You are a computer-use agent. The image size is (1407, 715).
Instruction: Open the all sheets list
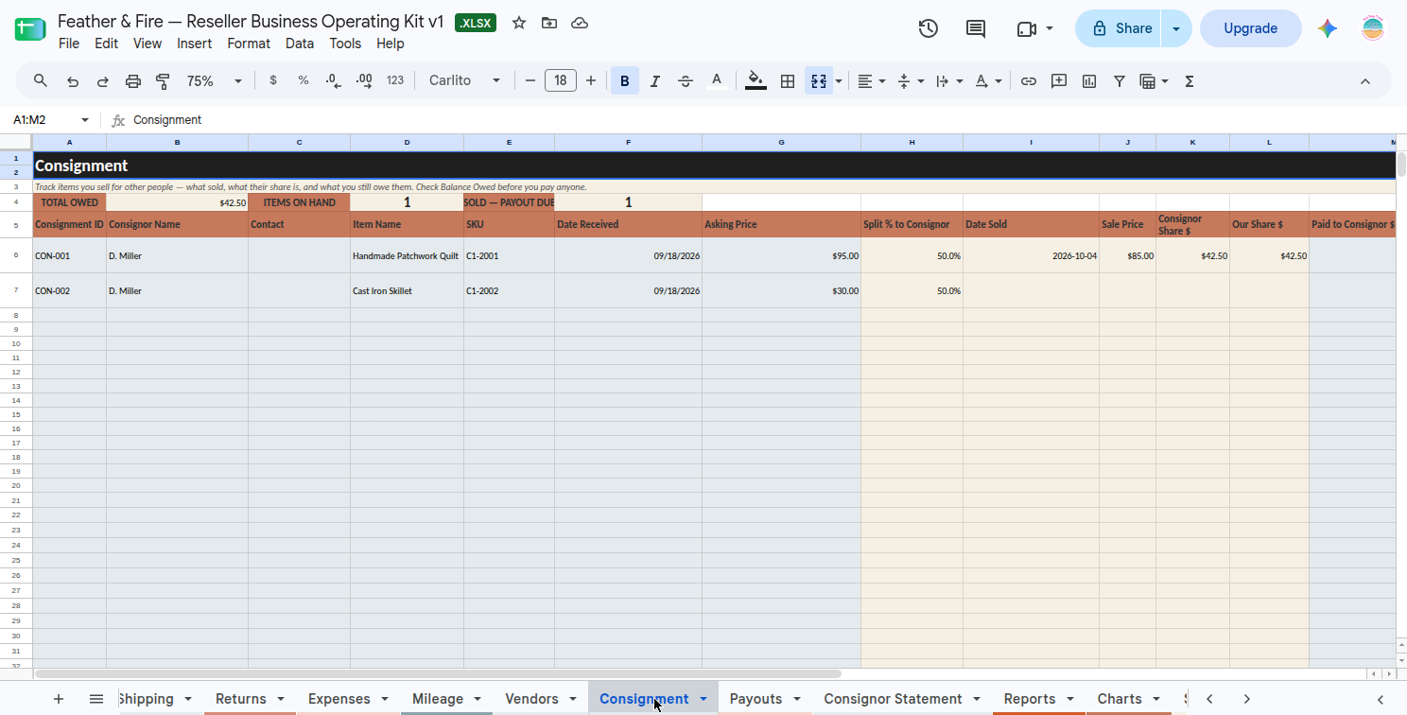pos(96,699)
